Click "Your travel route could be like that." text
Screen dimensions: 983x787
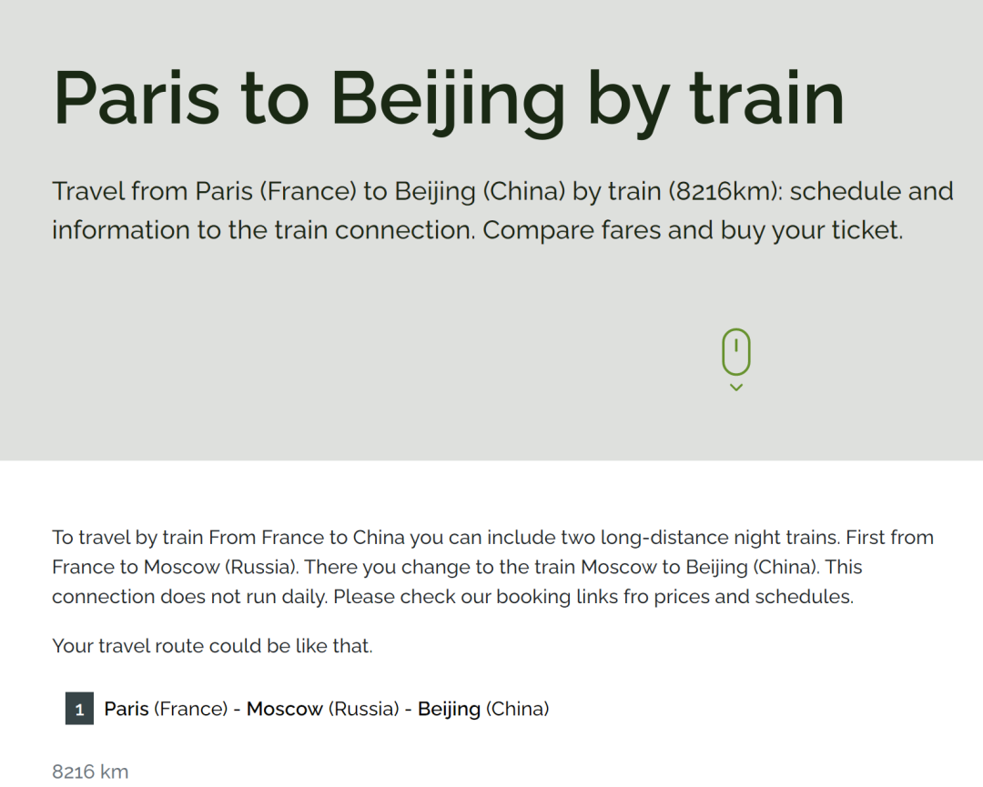click(212, 647)
